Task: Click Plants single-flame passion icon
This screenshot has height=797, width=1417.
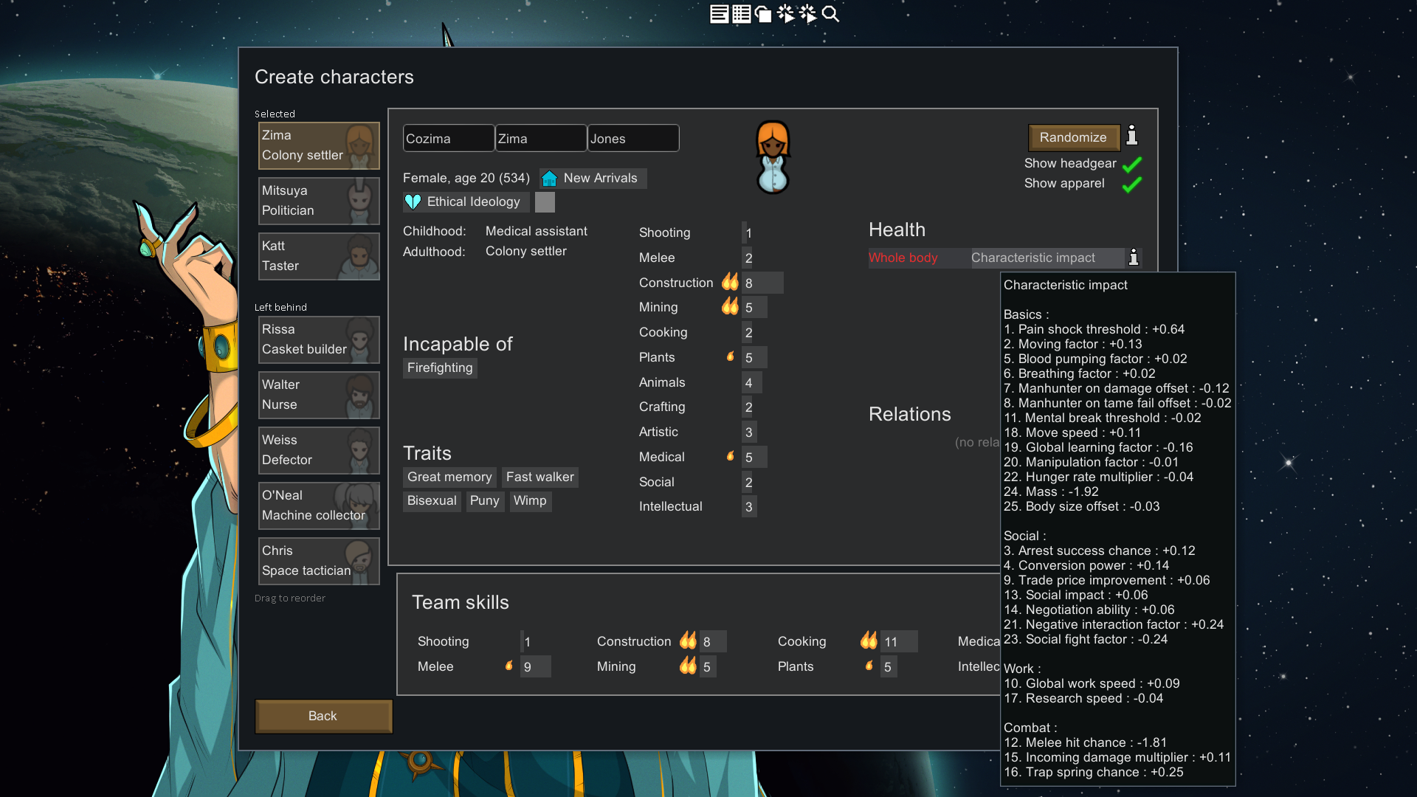Action: [x=730, y=356]
